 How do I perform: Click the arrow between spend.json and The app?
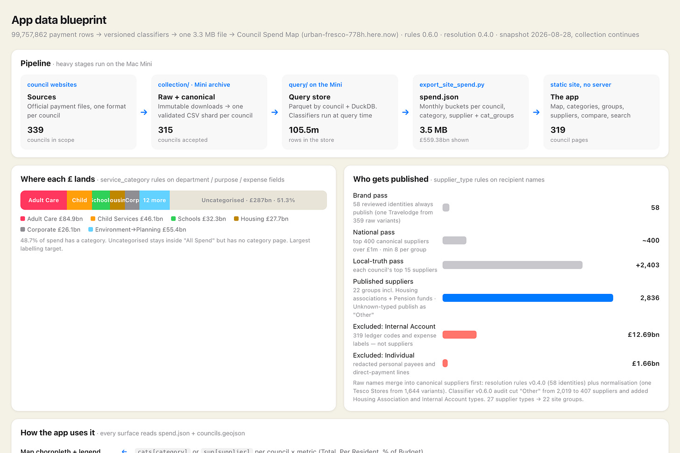point(536,112)
